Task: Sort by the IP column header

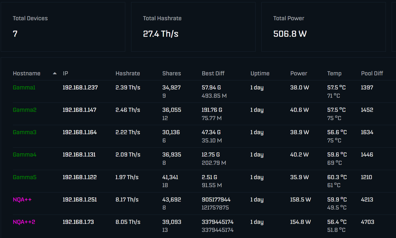Action: [x=65, y=73]
